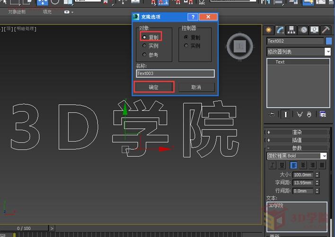Open the 微软雅黑 Bold font dropdown

click(x=324, y=156)
